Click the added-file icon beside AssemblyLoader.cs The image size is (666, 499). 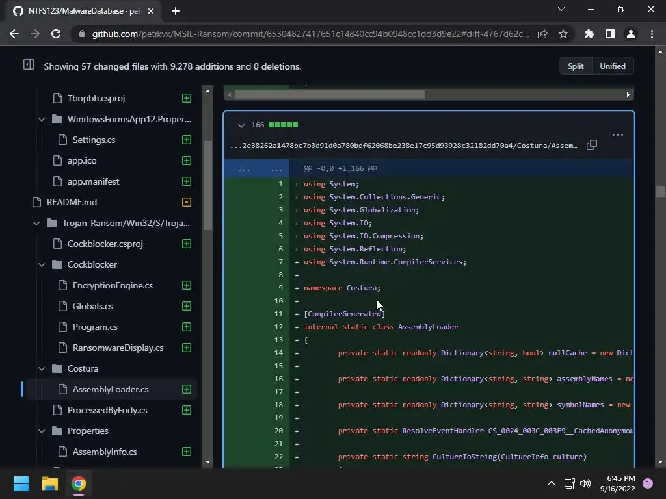click(187, 389)
